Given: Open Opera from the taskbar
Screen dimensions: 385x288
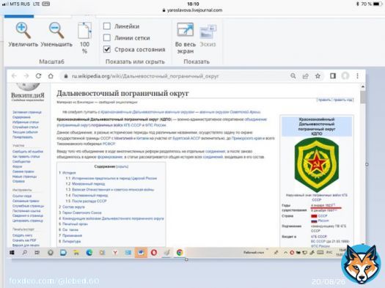Looking at the screenshot, I should [x=154, y=252].
